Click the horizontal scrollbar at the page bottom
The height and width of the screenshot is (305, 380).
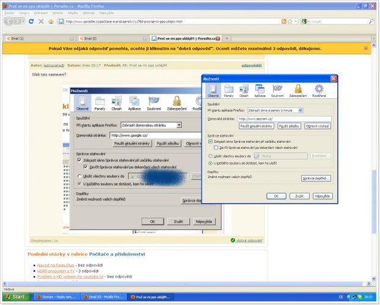[x=185, y=284]
